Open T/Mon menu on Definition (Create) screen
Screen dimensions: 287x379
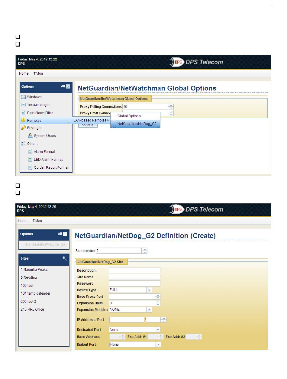(x=37, y=221)
